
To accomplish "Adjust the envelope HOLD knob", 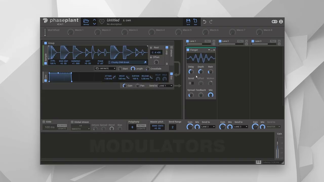I will point(165,79).
